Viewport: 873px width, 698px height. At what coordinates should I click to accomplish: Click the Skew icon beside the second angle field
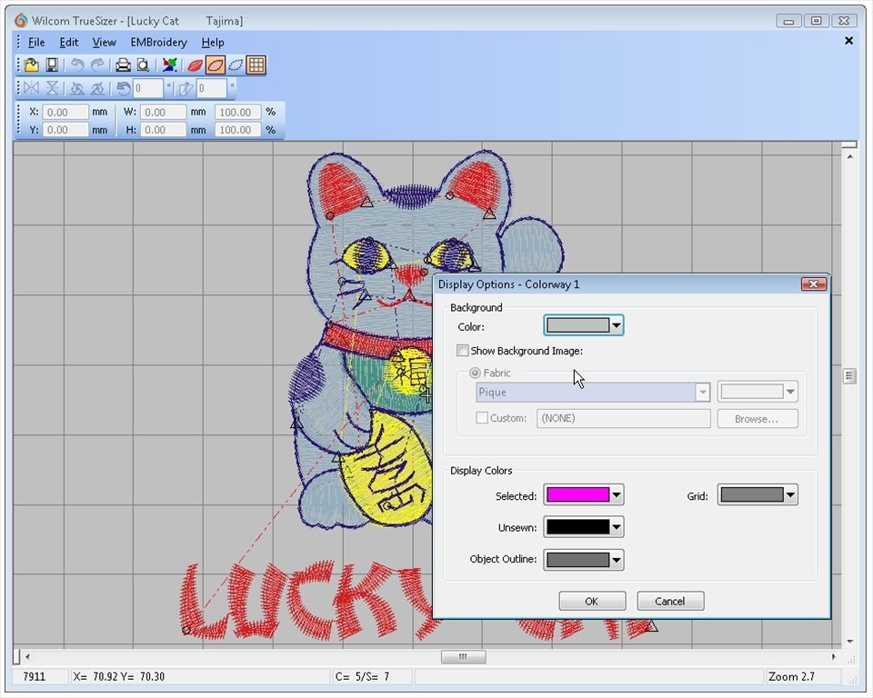(186, 88)
